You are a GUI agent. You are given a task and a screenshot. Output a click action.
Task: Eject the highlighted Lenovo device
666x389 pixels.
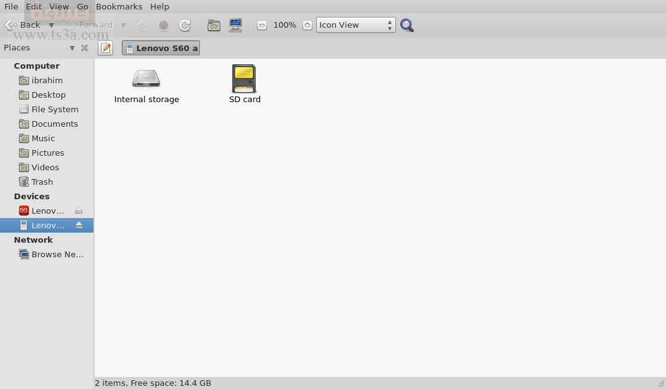(79, 225)
